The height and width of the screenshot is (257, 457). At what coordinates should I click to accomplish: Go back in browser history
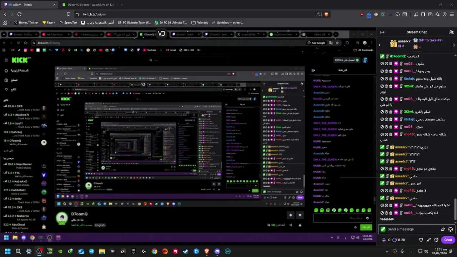[5, 14]
